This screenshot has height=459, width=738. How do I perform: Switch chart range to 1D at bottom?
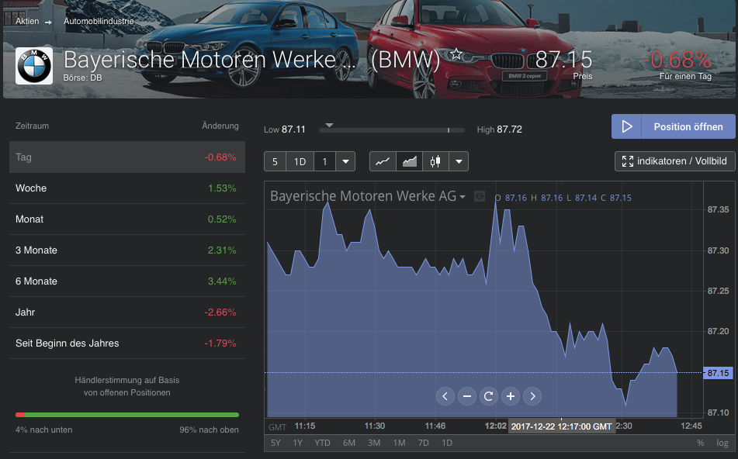(447, 443)
